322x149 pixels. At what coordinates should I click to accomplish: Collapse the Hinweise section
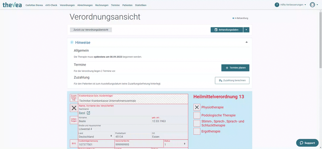pos(247,42)
